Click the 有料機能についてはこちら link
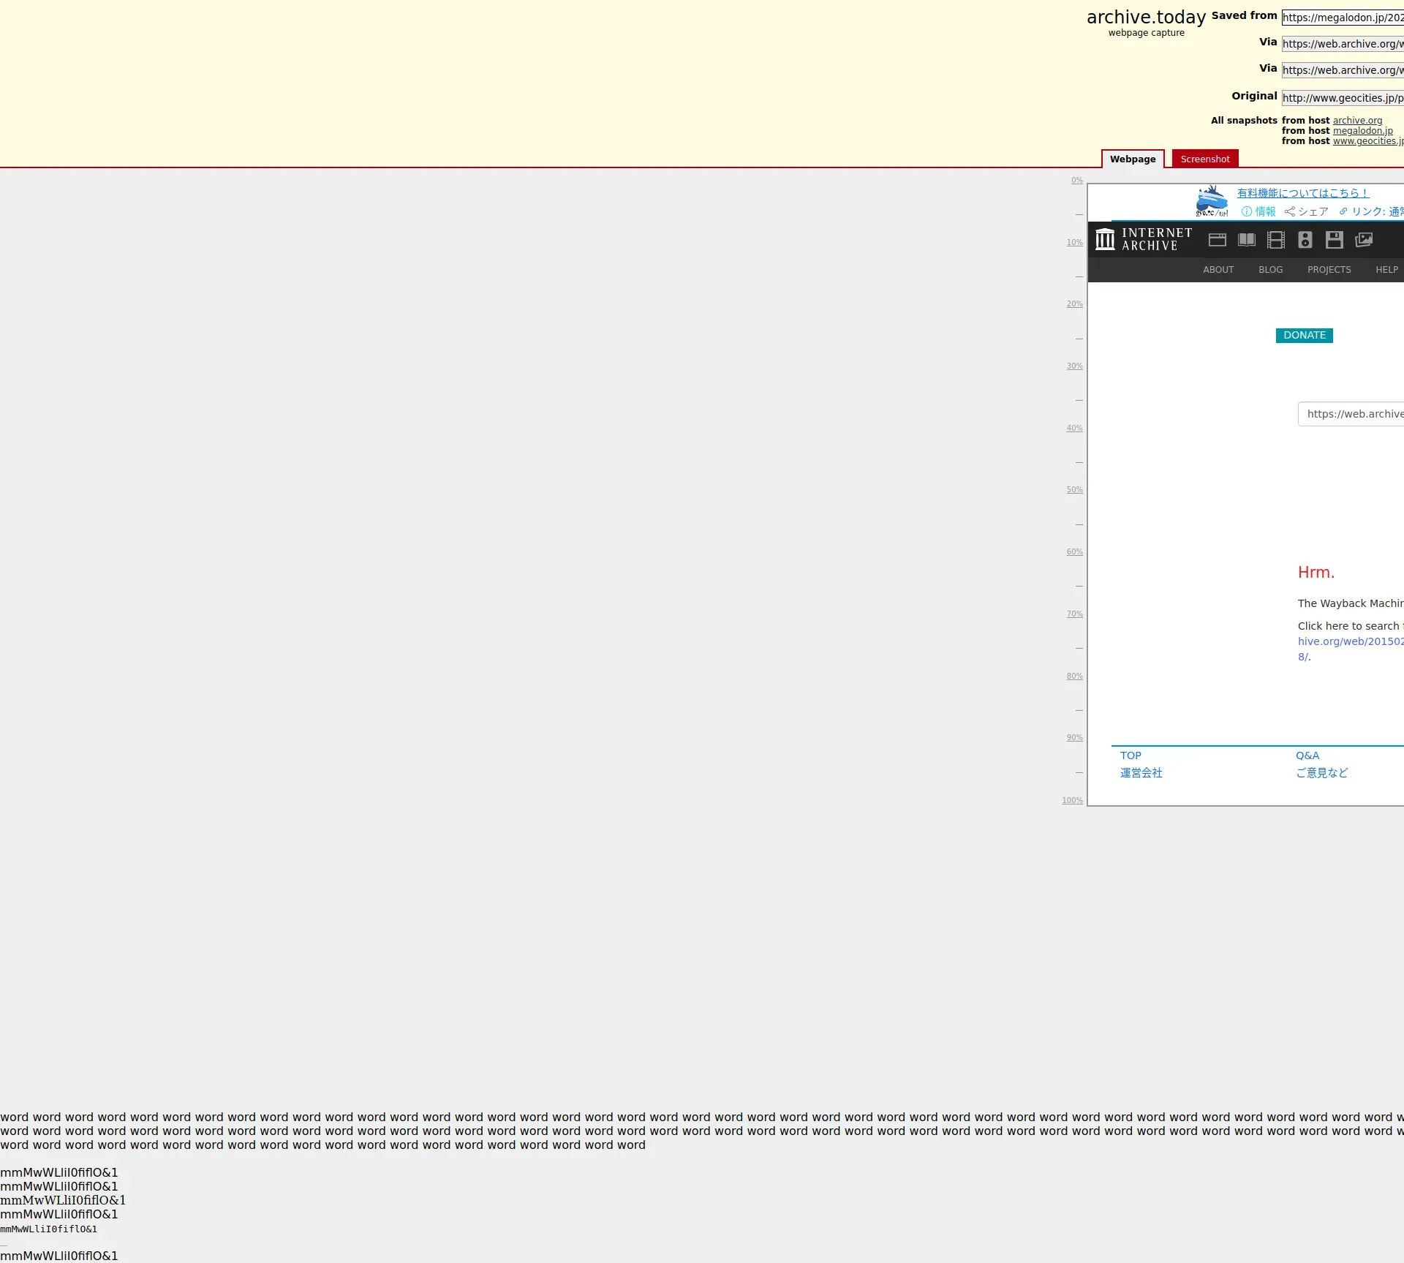1404x1263 pixels. pyautogui.click(x=1302, y=193)
